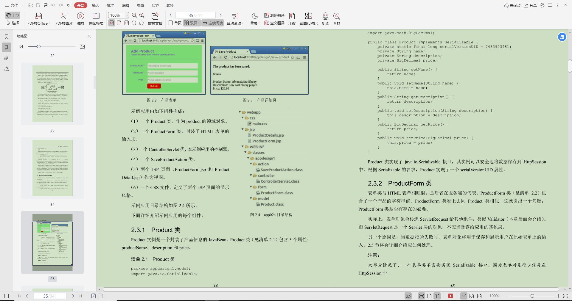
Task: Open the 插入 menu tab
Action: click(x=95, y=5)
